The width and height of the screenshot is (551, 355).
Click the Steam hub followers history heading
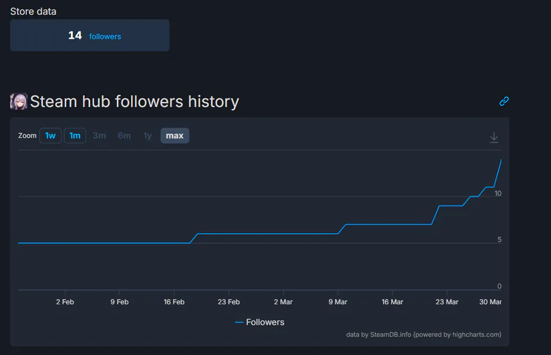(x=134, y=101)
